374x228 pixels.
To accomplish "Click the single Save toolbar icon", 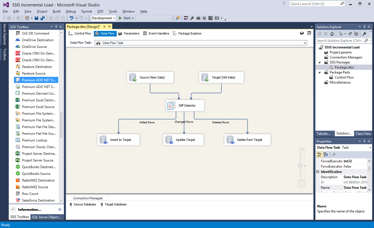I will pos(36,18).
